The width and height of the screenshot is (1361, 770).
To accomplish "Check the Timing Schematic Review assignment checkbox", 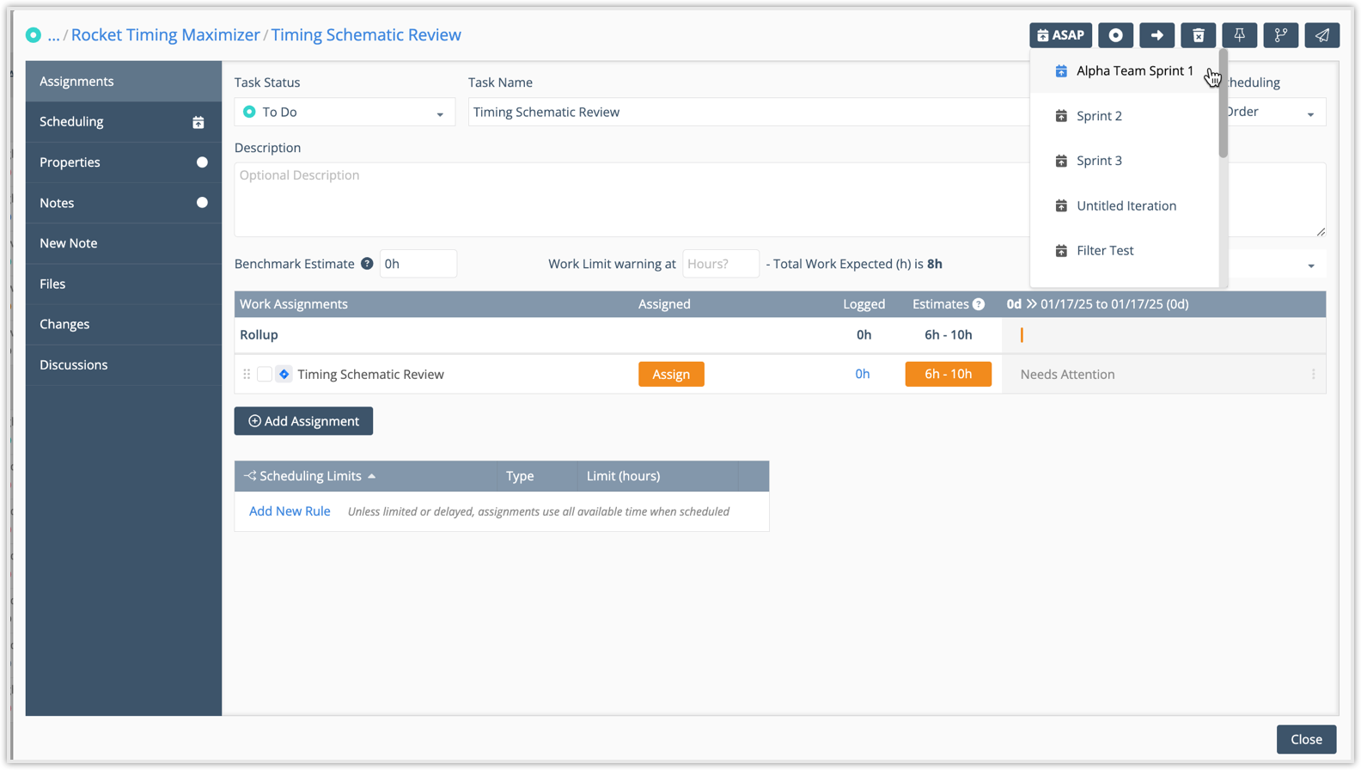I will tap(265, 374).
